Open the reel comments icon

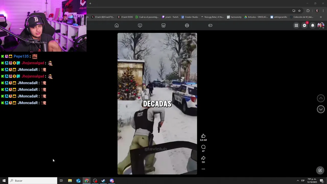[203, 147]
